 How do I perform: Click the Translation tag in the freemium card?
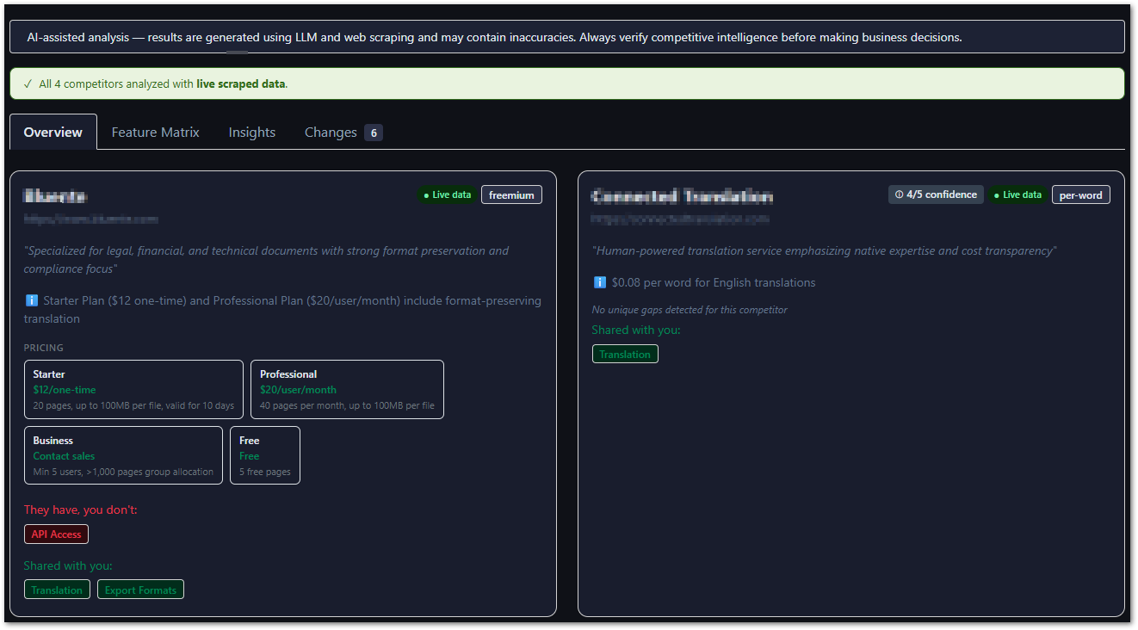coord(57,590)
